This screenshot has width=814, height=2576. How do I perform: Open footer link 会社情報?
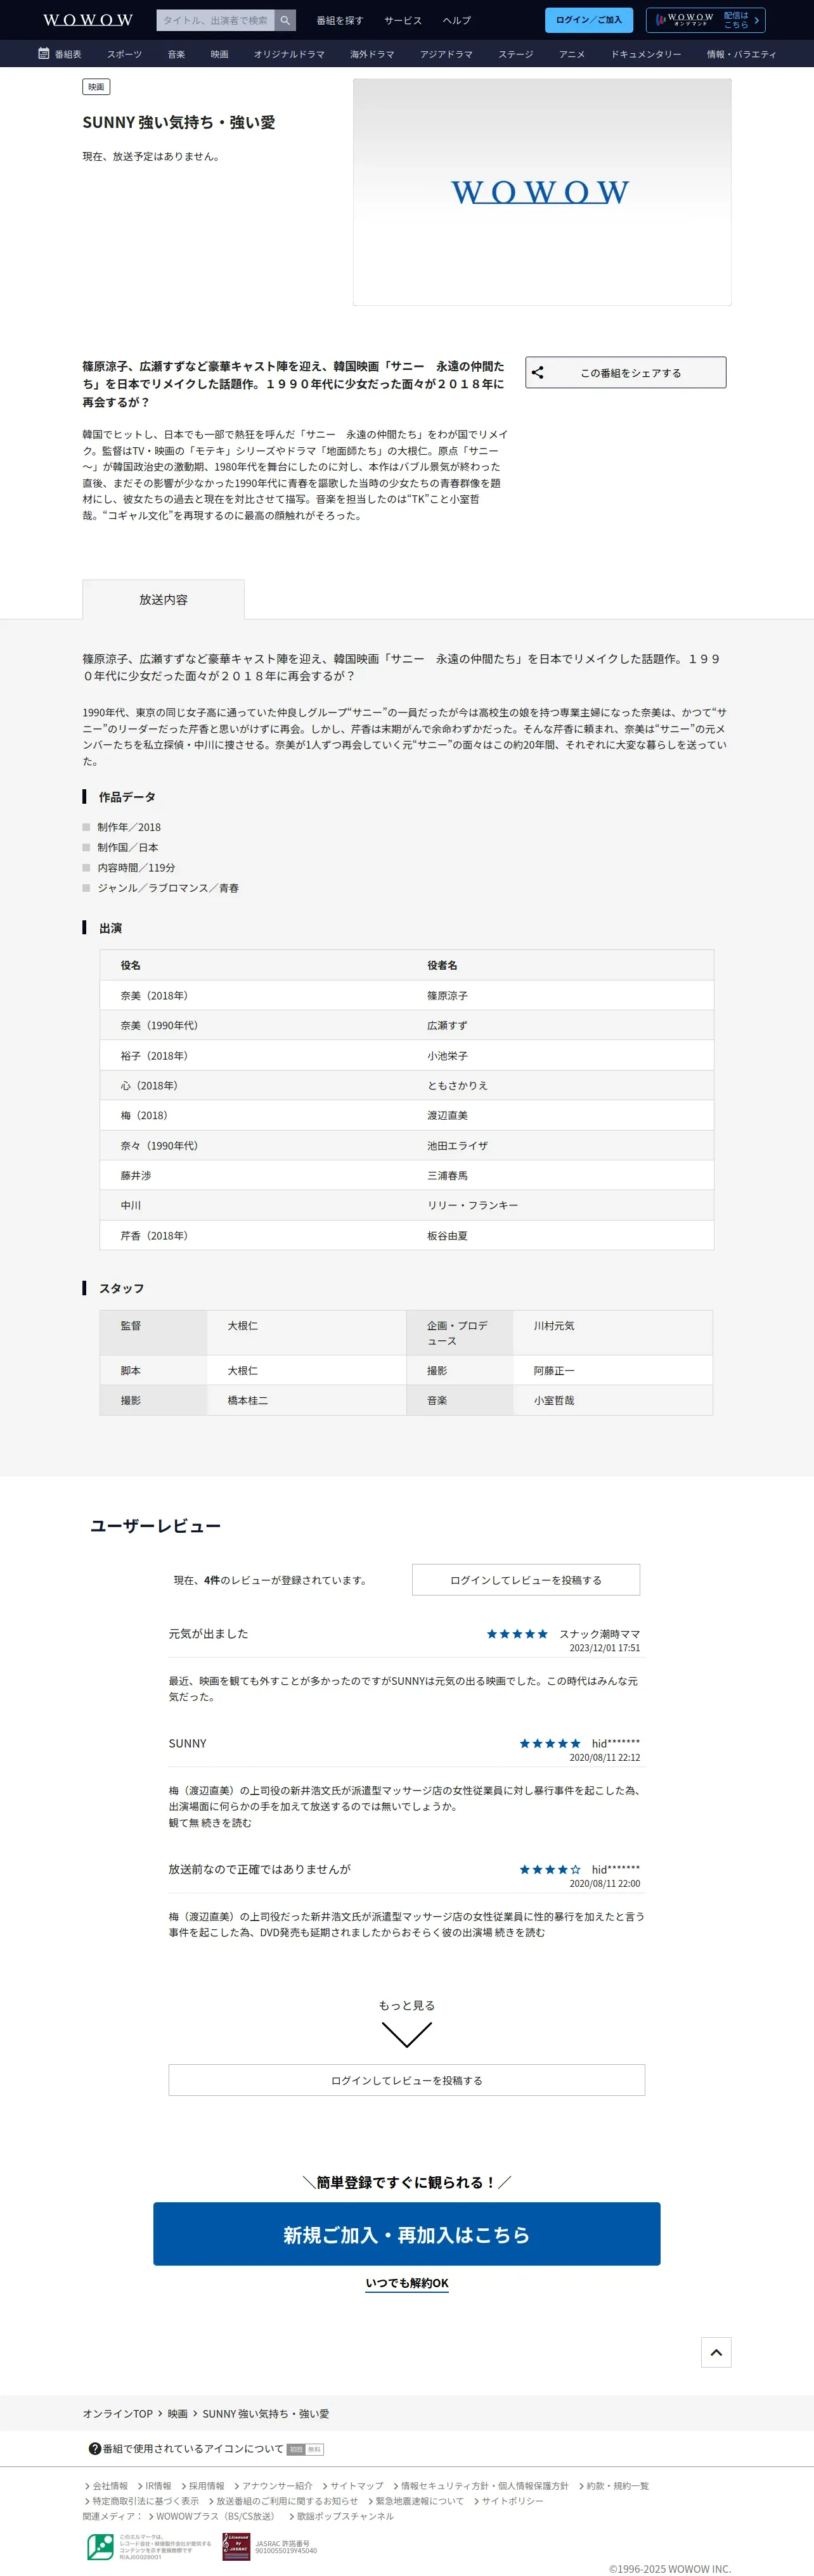pyautogui.click(x=109, y=2486)
